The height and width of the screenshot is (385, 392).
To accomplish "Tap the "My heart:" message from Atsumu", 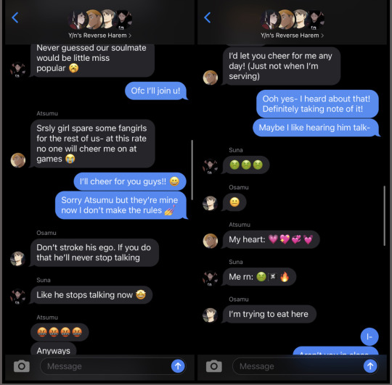I will pyautogui.click(x=271, y=239).
